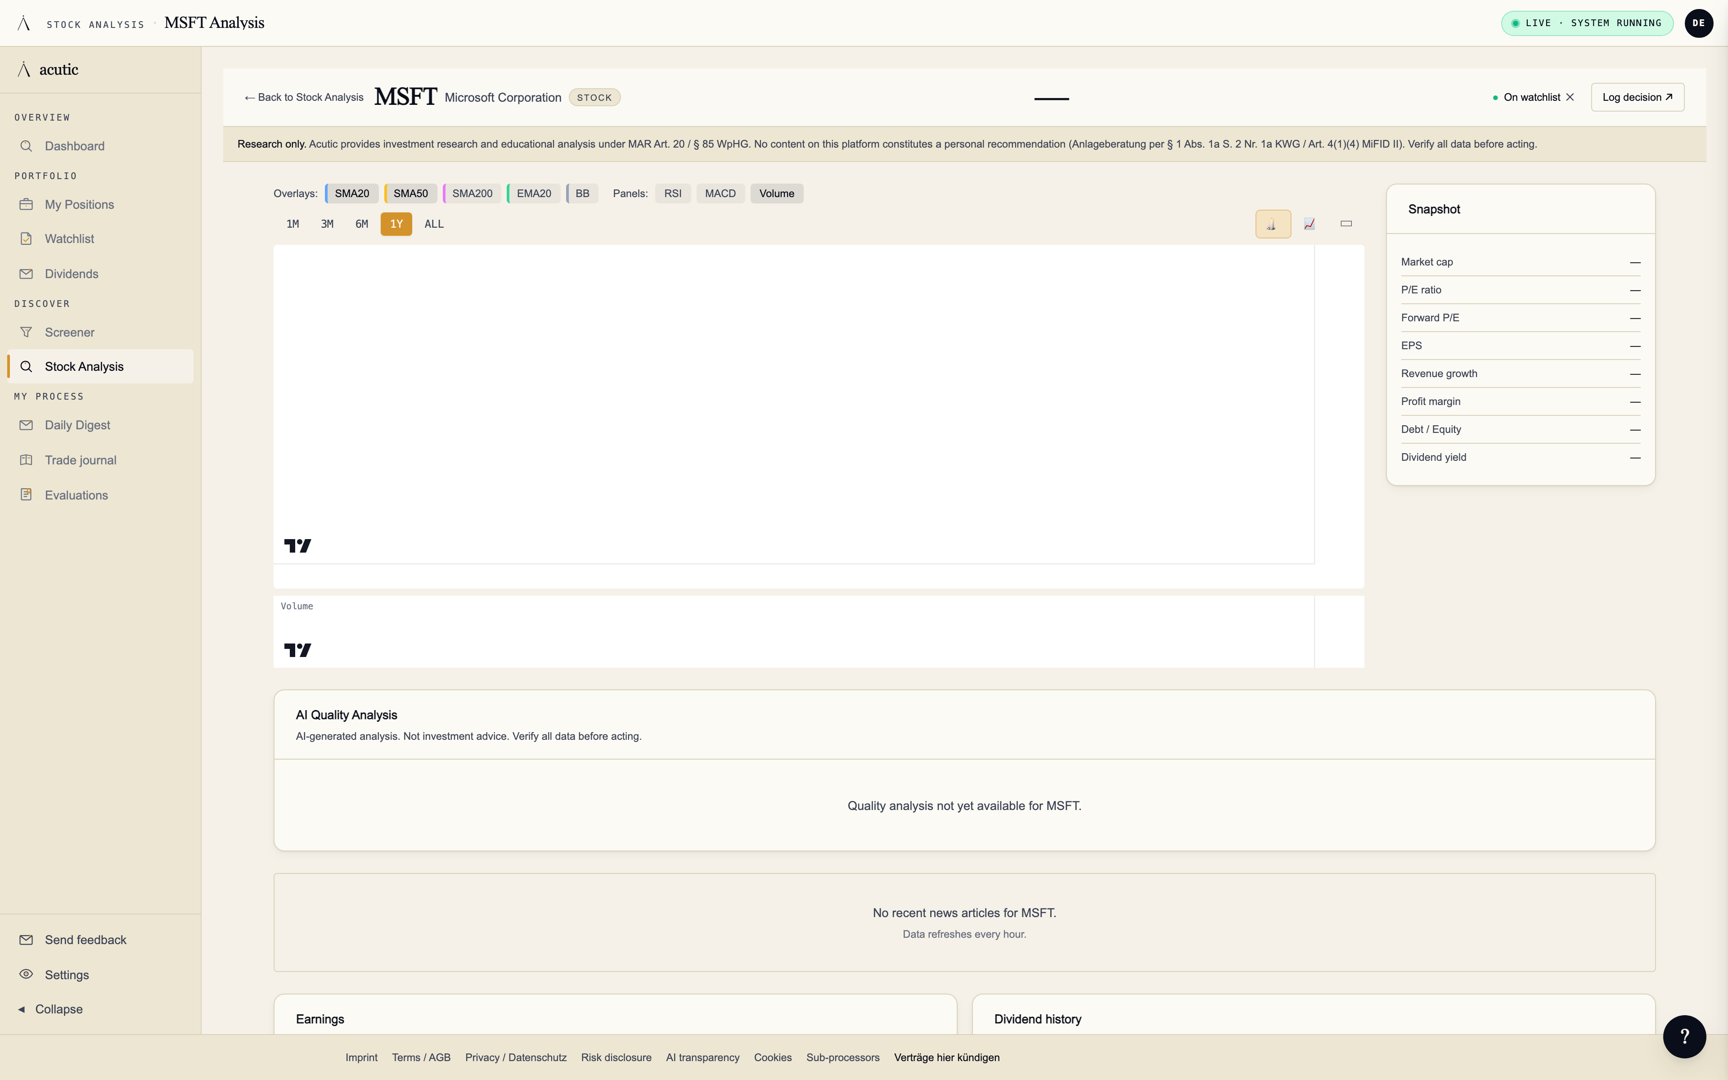Select the rectangle chart-type icon
This screenshot has width=1728, height=1080.
click(1346, 224)
